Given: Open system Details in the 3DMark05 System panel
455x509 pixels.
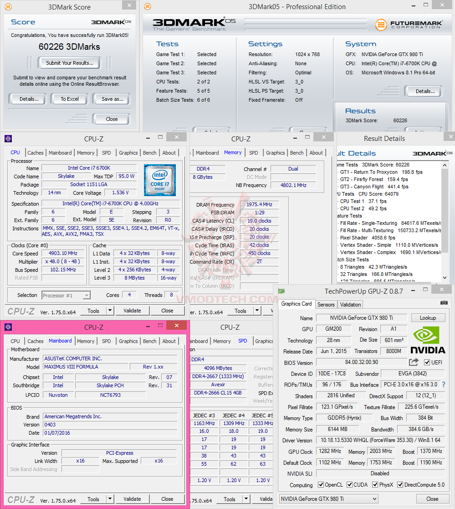Looking at the screenshot, I should point(425,91).
